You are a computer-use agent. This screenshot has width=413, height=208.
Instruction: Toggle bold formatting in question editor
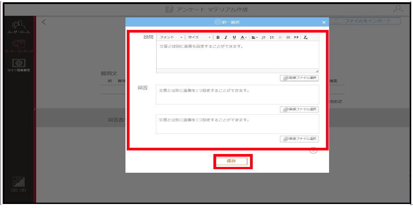[x=218, y=37]
